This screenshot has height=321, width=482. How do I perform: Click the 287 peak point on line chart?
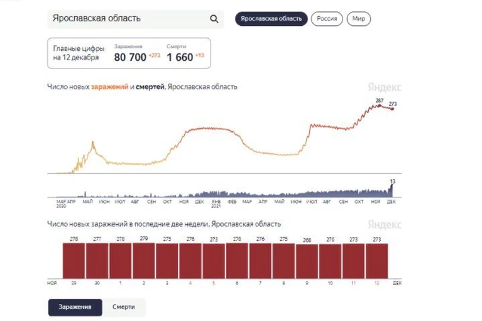point(380,106)
